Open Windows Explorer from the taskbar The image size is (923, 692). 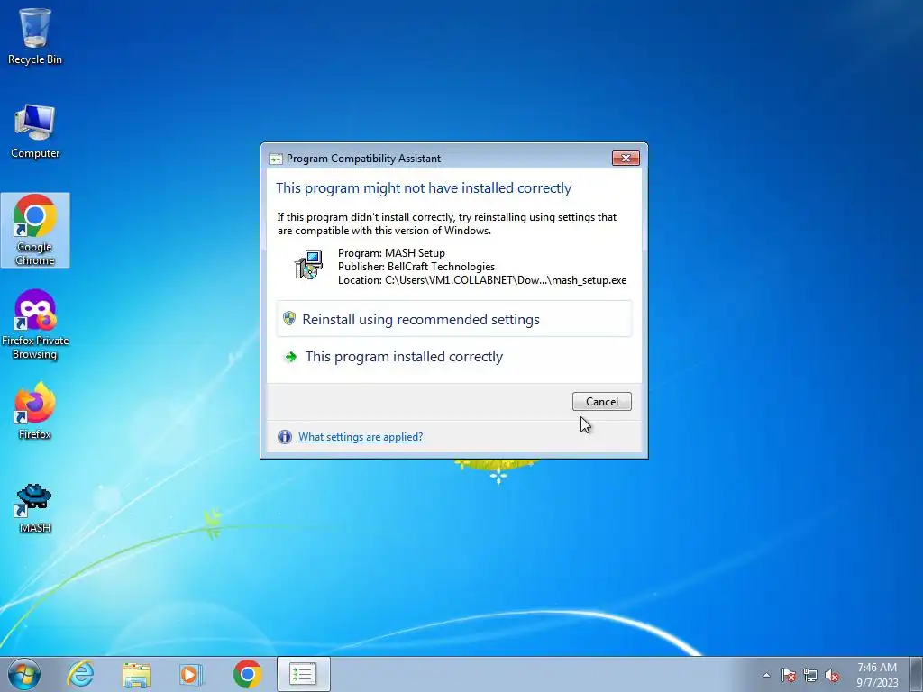pos(136,674)
